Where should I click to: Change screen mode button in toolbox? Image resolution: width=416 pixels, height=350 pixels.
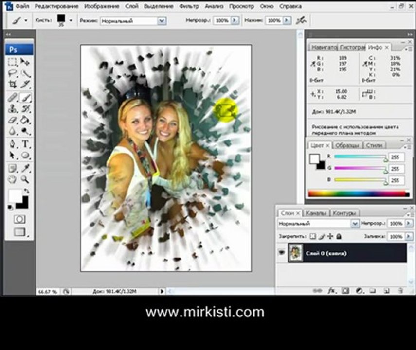20,232
